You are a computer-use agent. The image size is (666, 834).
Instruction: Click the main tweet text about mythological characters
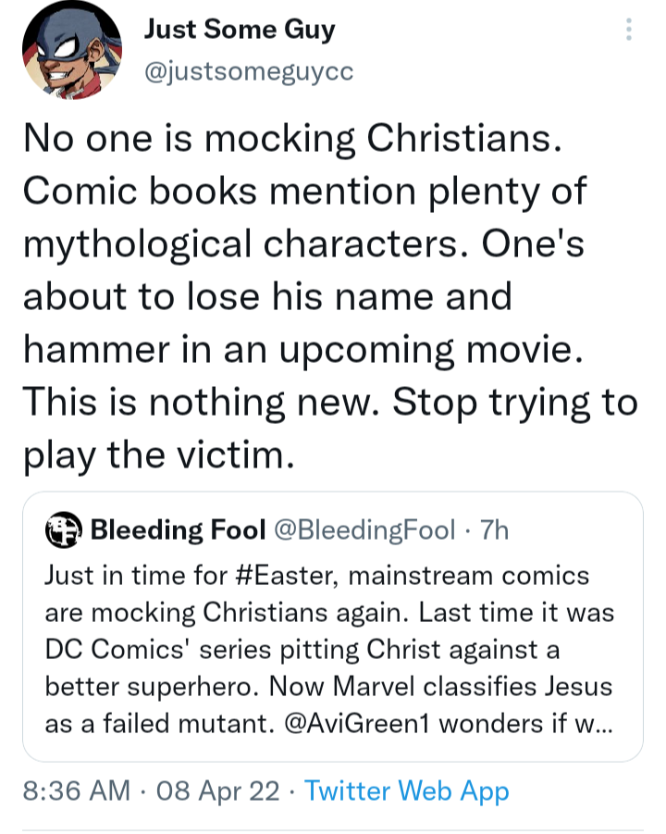(x=329, y=296)
